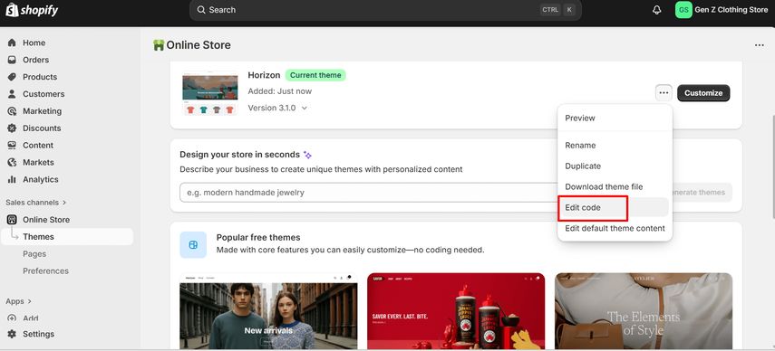Select Preview from the theme menu
The height and width of the screenshot is (351, 775).
[615, 119]
